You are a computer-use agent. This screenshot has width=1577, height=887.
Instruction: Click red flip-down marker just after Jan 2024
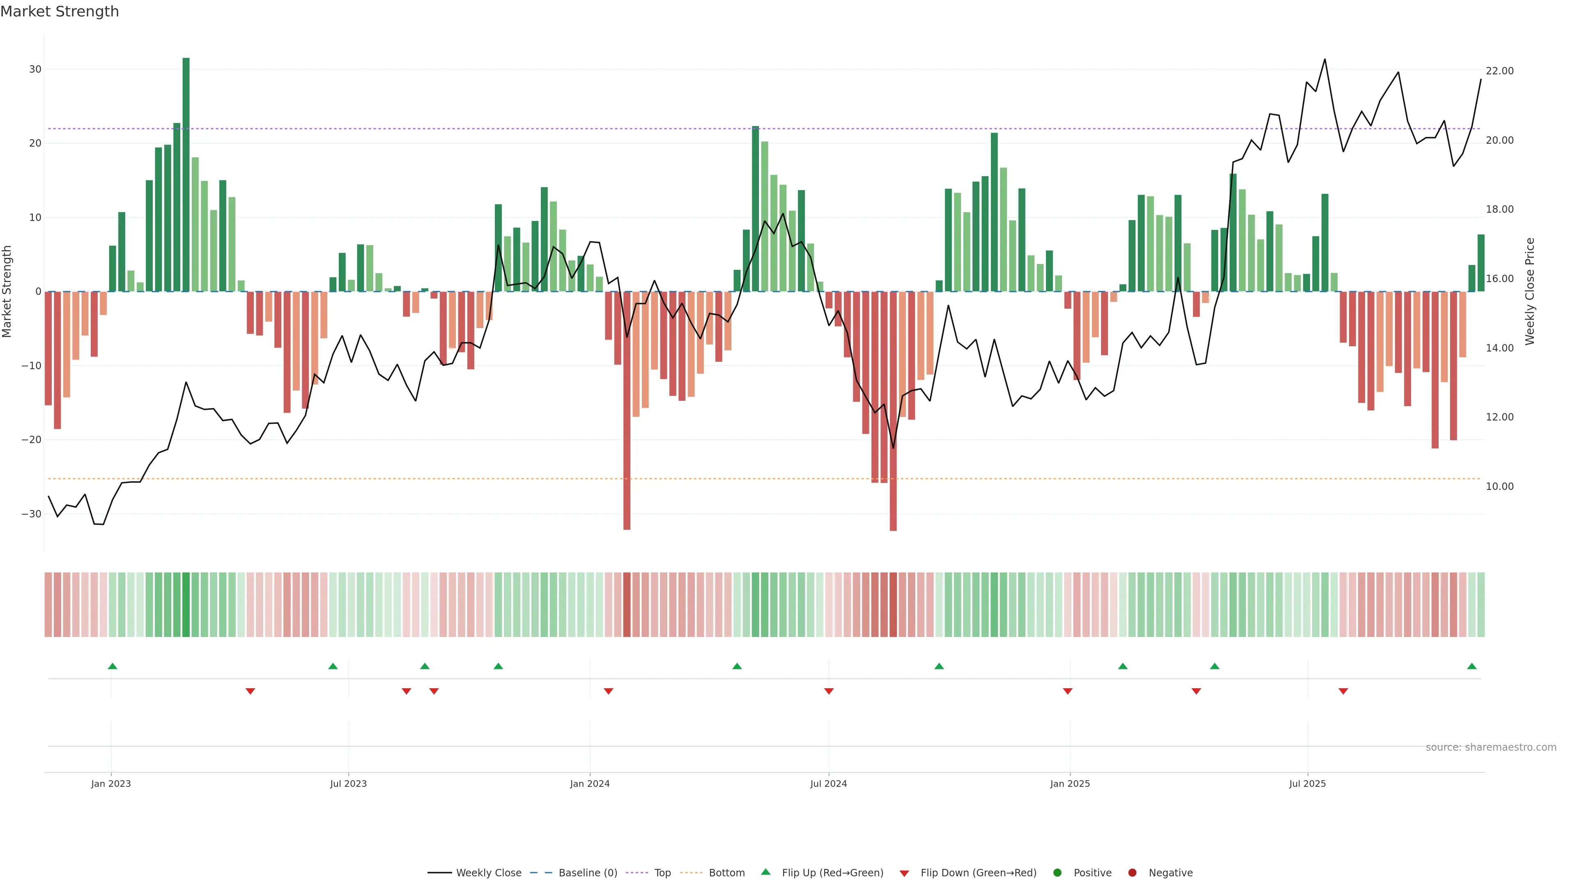[x=609, y=691]
